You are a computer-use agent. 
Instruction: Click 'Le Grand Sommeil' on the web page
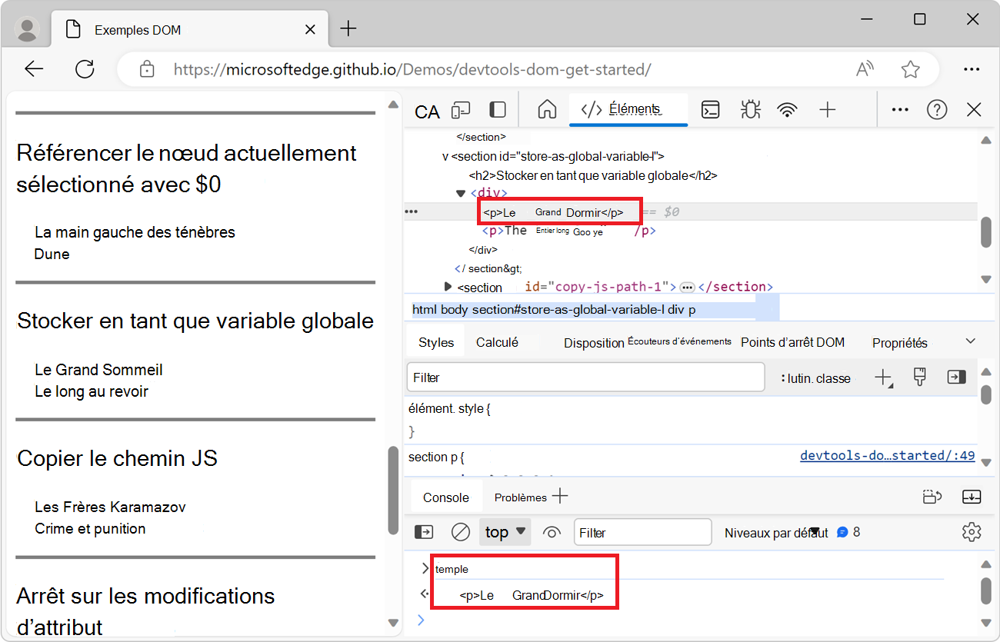point(98,370)
